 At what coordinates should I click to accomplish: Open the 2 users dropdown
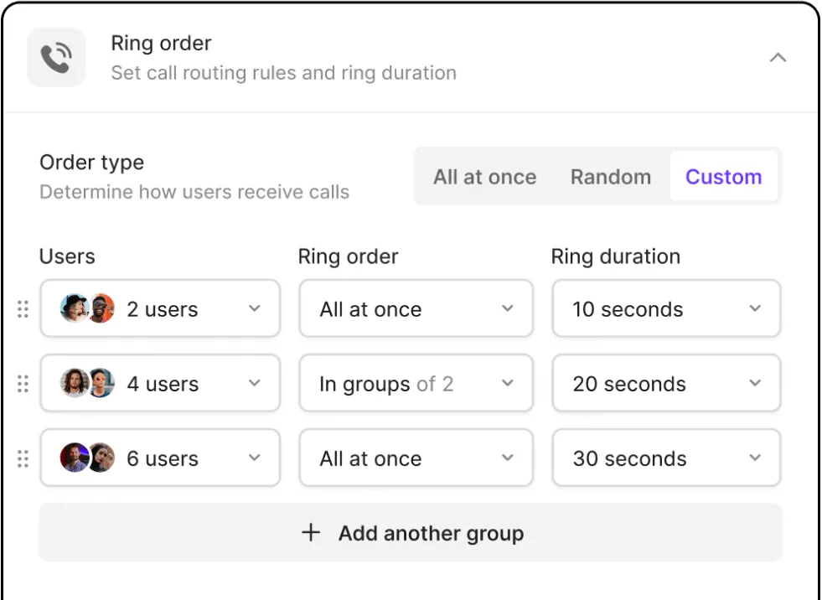tap(160, 309)
